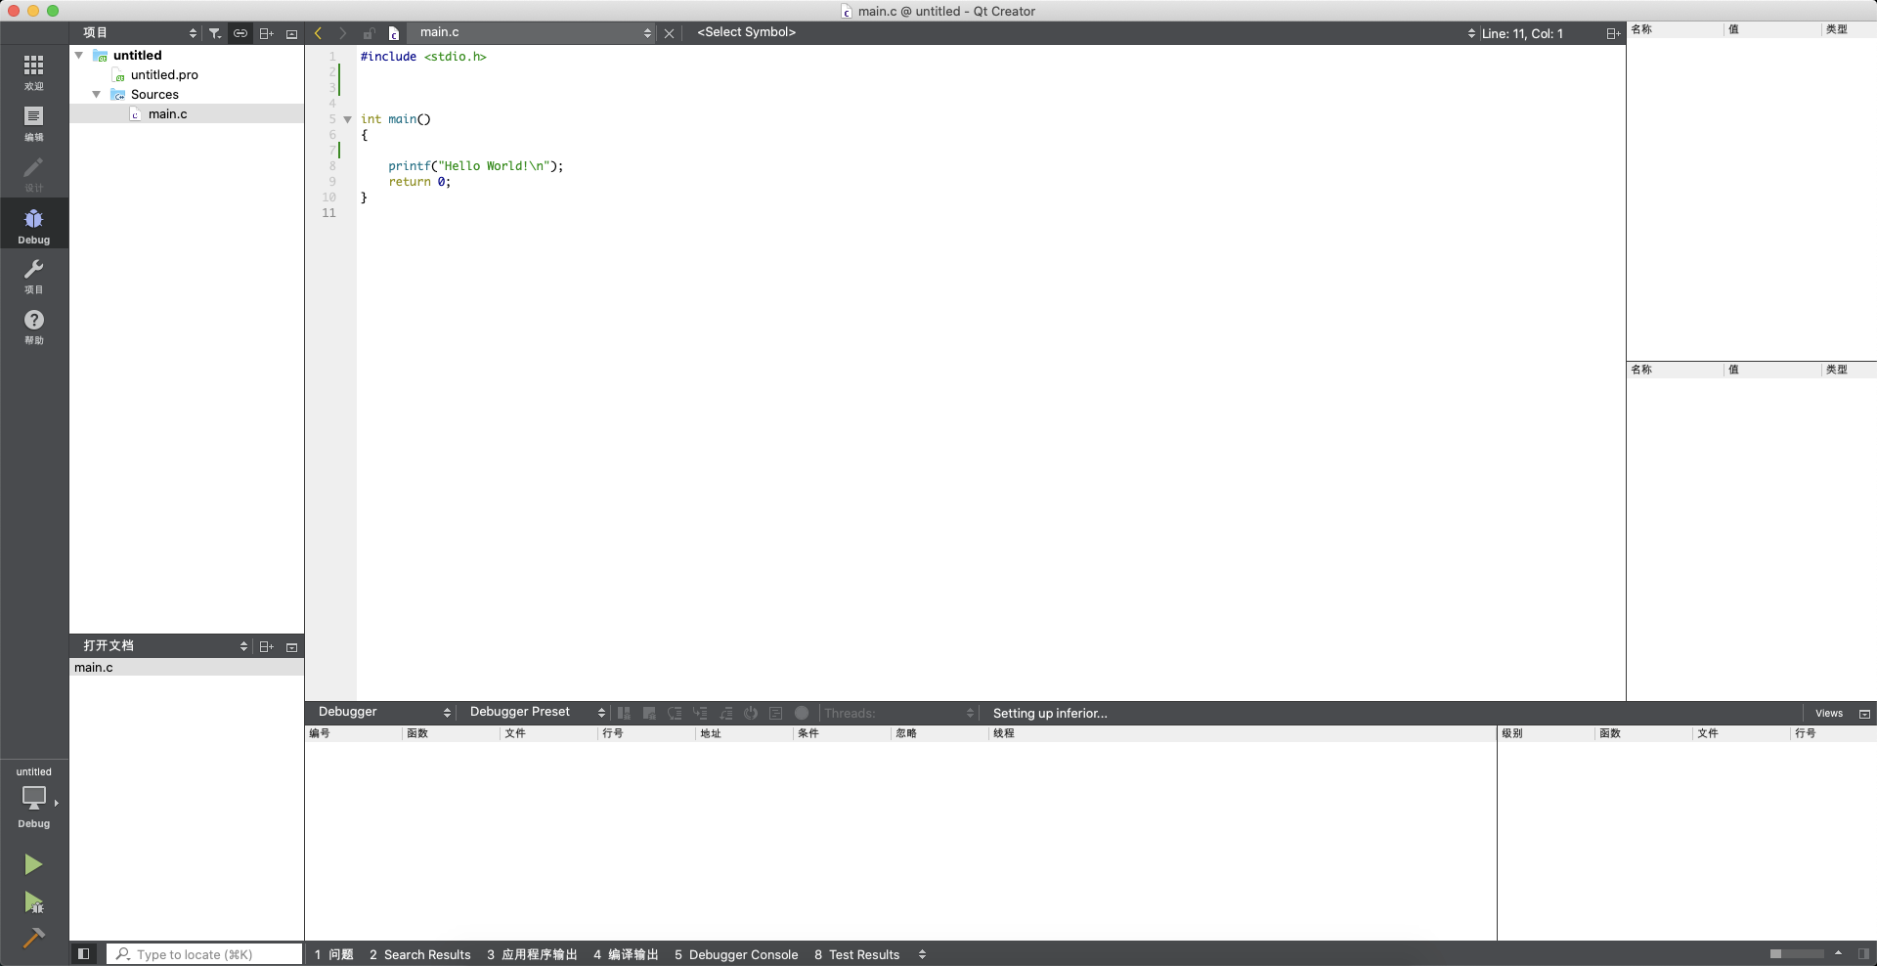Click the printf Hello World code line

coord(475,166)
